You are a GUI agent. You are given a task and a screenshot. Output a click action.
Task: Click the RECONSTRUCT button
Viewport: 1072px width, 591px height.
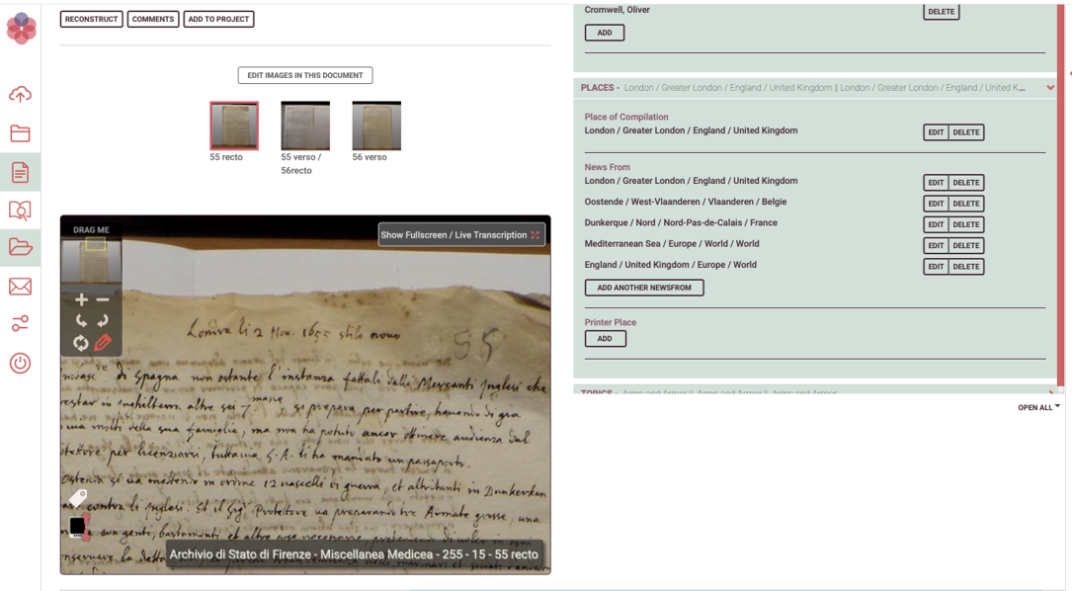tap(92, 19)
